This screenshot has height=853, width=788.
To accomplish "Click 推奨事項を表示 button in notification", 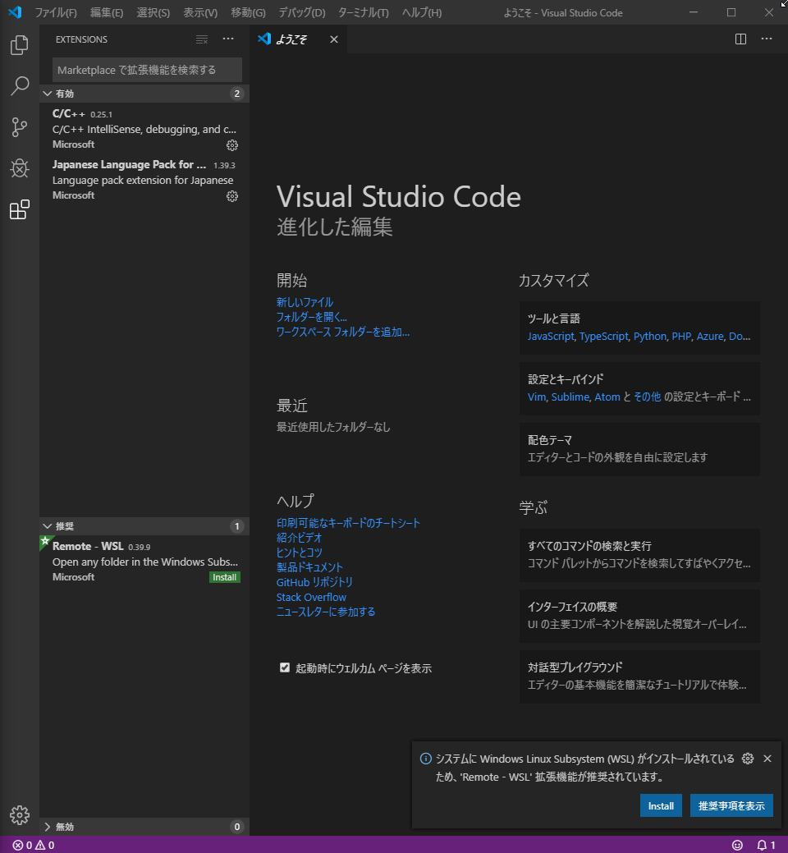I will (x=731, y=805).
